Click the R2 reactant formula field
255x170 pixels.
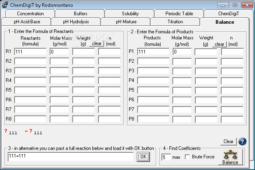pos(30,61)
